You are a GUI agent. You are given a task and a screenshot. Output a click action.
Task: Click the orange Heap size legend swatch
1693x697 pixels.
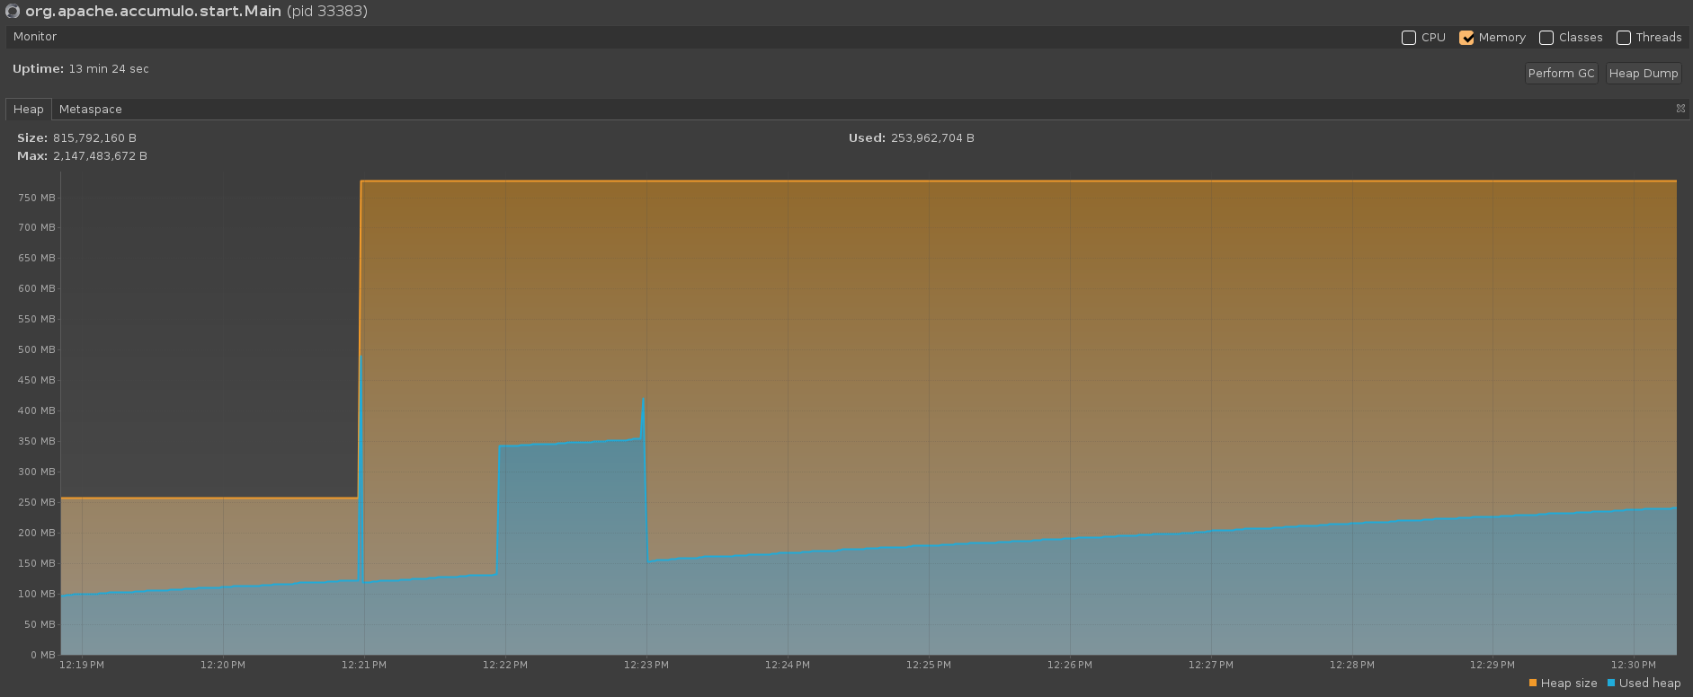(1533, 684)
